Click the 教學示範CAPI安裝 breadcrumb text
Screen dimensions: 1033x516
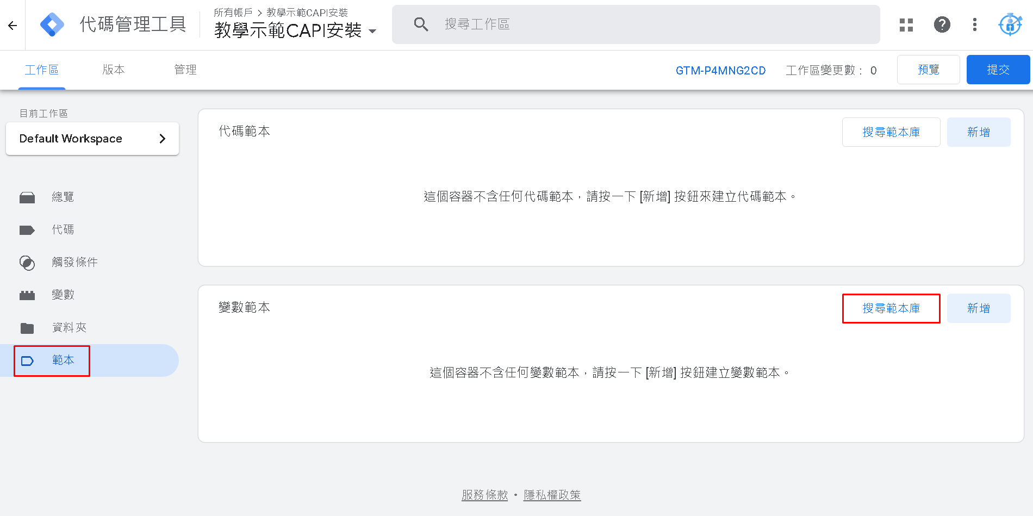(x=307, y=13)
